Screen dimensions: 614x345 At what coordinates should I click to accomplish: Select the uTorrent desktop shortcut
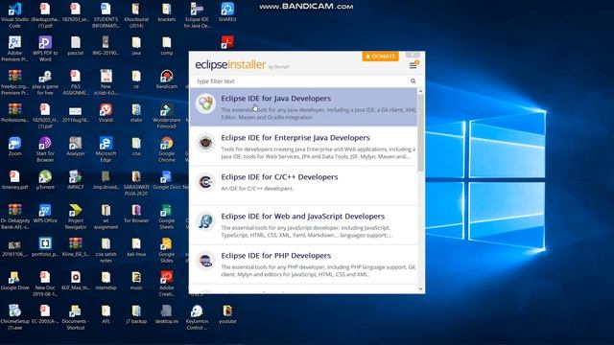[45, 180]
